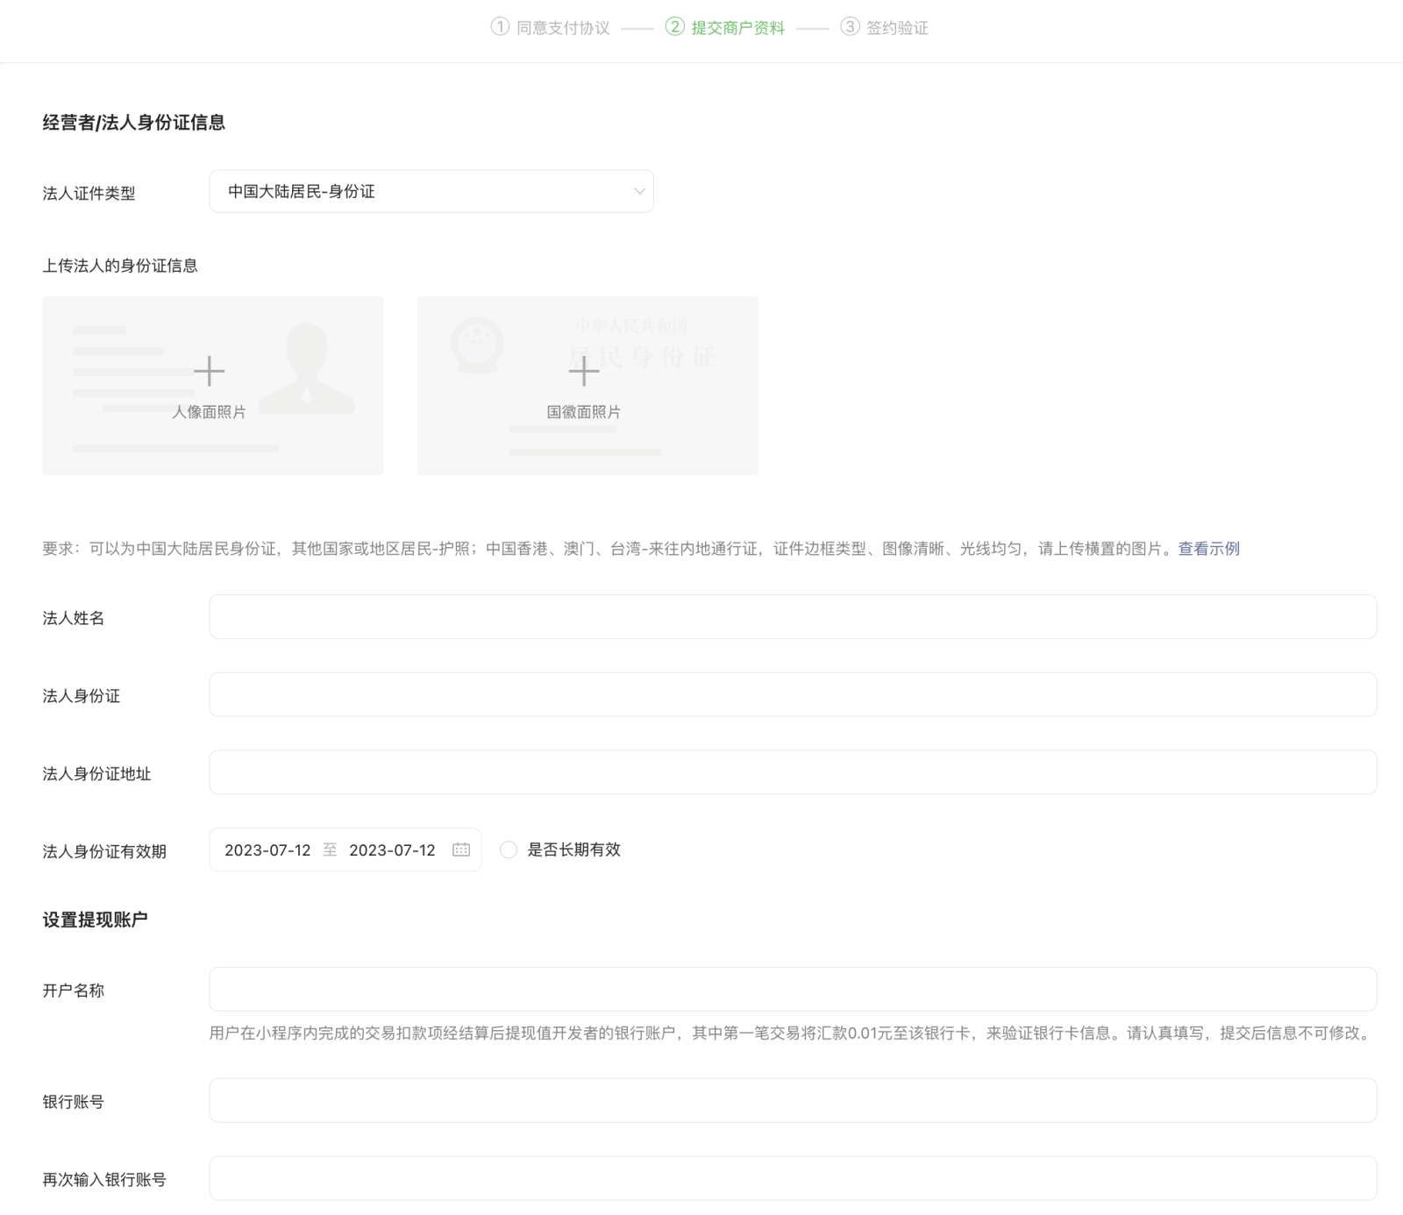Click step 1 同意支付协议 circle icon
This screenshot has width=1403, height=1215.
pyautogui.click(x=500, y=27)
